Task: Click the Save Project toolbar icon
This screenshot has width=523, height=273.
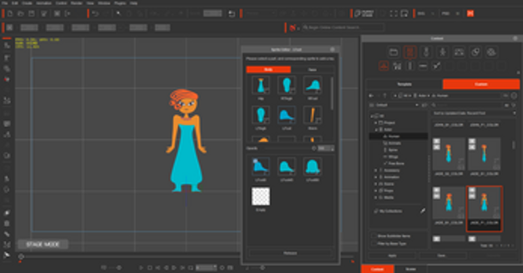Action: (x=31, y=14)
